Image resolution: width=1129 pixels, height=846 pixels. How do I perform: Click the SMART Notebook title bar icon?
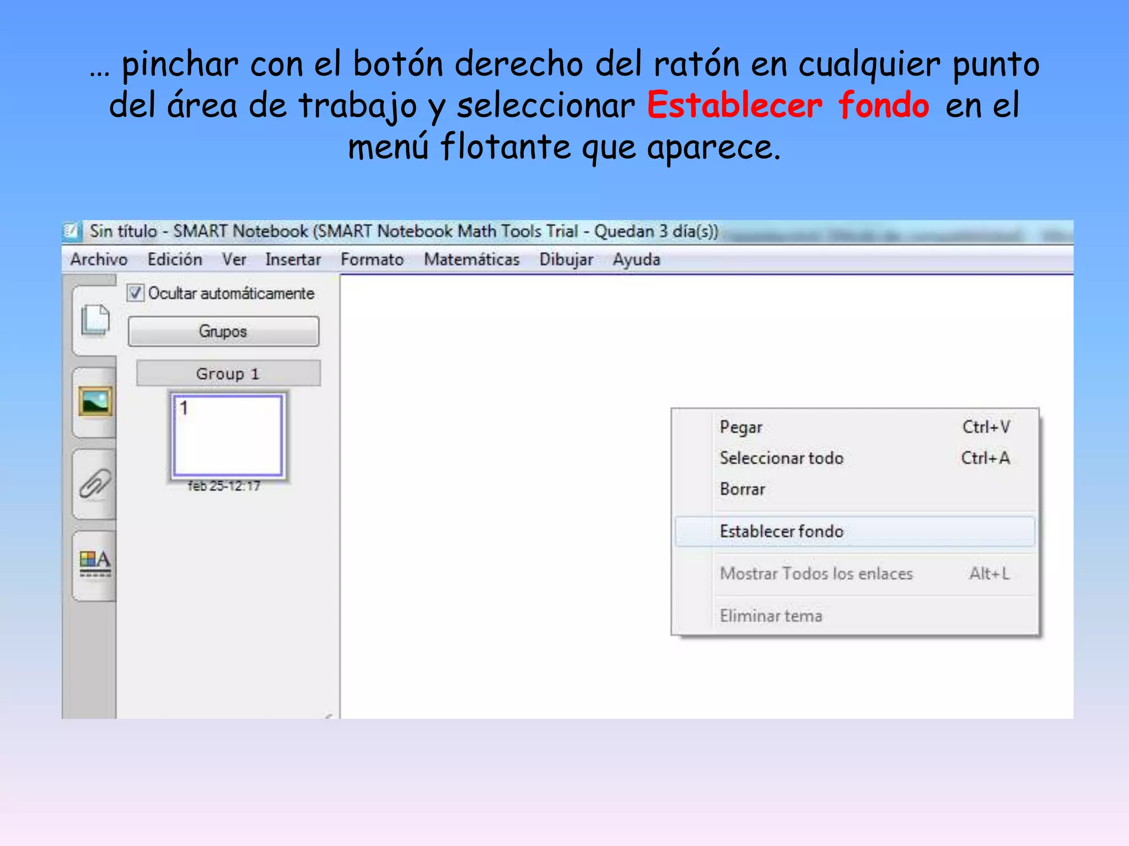pyautogui.click(x=72, y=231)
